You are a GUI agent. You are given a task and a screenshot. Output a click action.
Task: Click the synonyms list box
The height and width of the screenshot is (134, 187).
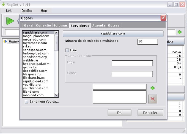click(x=119, y=97)
